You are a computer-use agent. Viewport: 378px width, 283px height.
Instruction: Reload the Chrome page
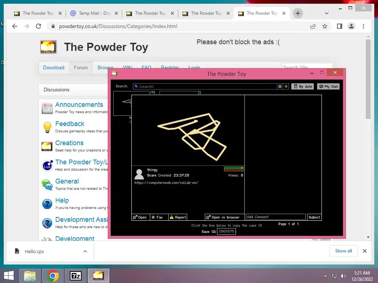38,26
